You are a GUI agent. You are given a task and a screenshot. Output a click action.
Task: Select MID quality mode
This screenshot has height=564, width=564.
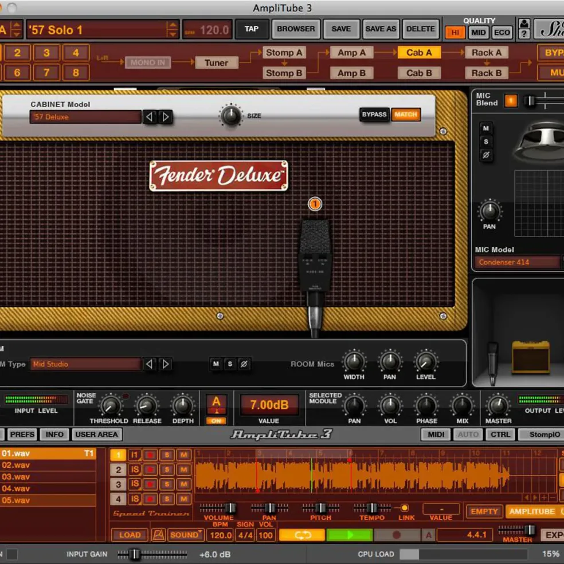[478, 33]
